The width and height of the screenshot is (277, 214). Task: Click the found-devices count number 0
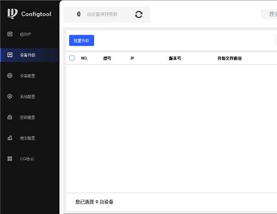click(x=79, y=14)
